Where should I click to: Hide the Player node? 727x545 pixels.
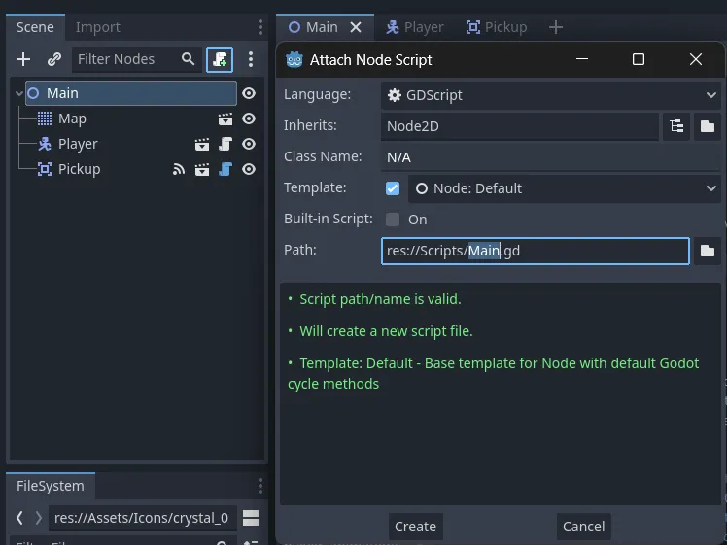point(249,144)
